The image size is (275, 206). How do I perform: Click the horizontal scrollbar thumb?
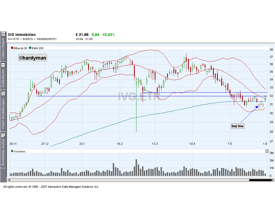coord(260,180)
